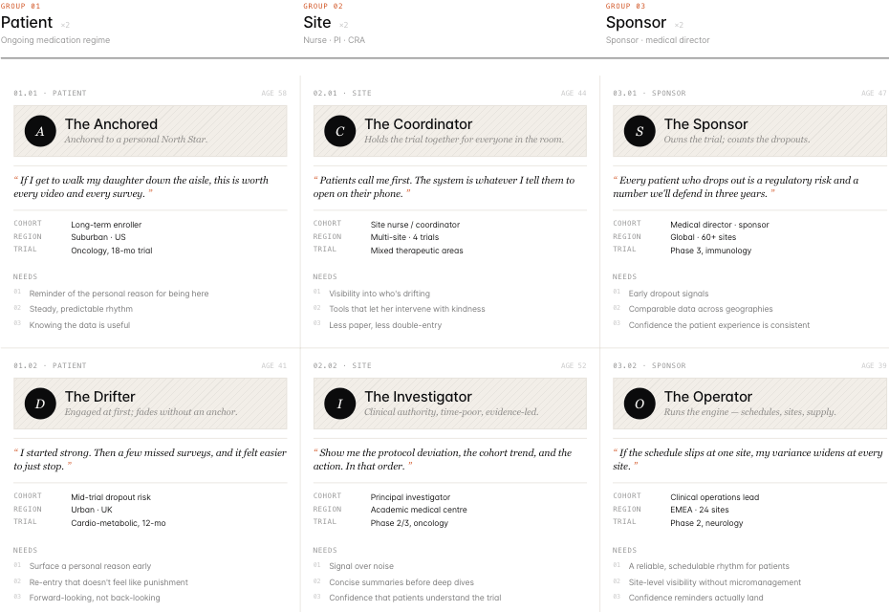Open The Operator persona title

pyautogui.click(x=708, y=397)
